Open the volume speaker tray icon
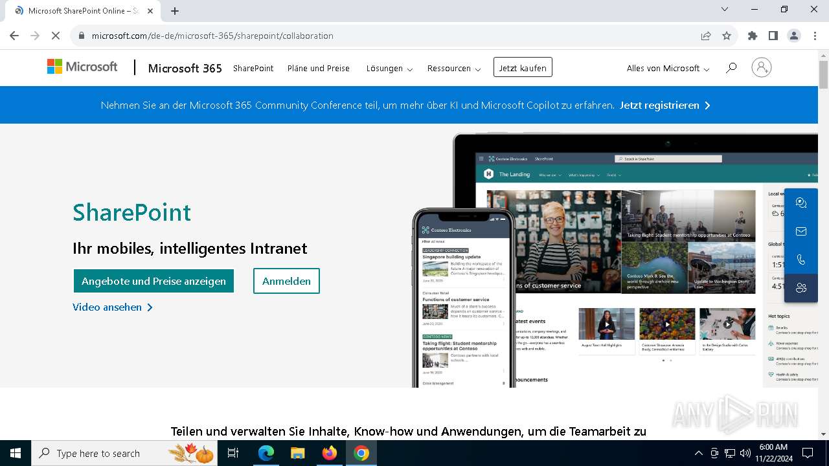 tap(745, 453)
